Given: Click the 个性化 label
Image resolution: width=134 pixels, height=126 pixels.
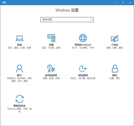Looking at the screenshot, I should pyautogui.click(x=115, y=45).
